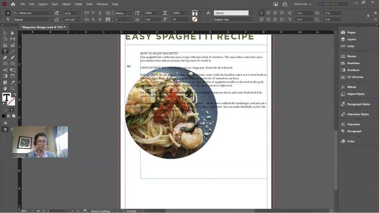Open the File menu
379x213 pixels.
[23, 4]
